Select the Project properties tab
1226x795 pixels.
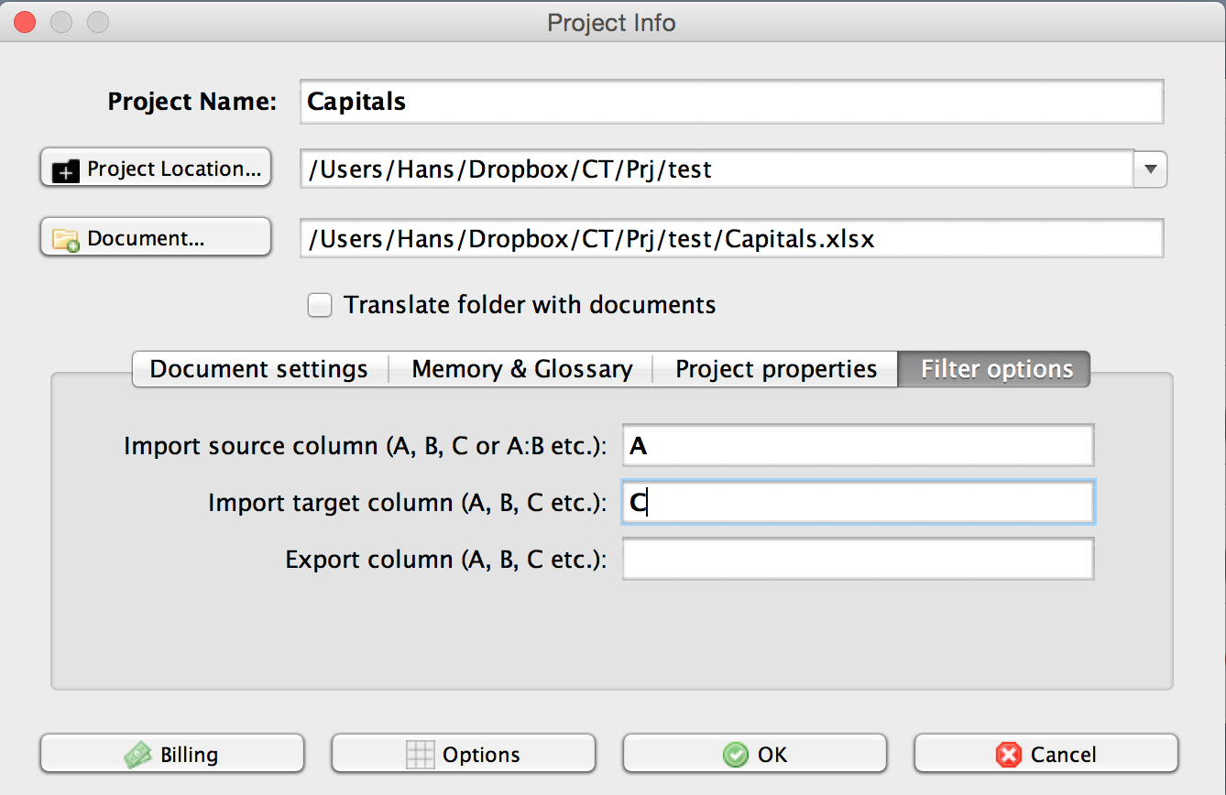click(776, 369)
